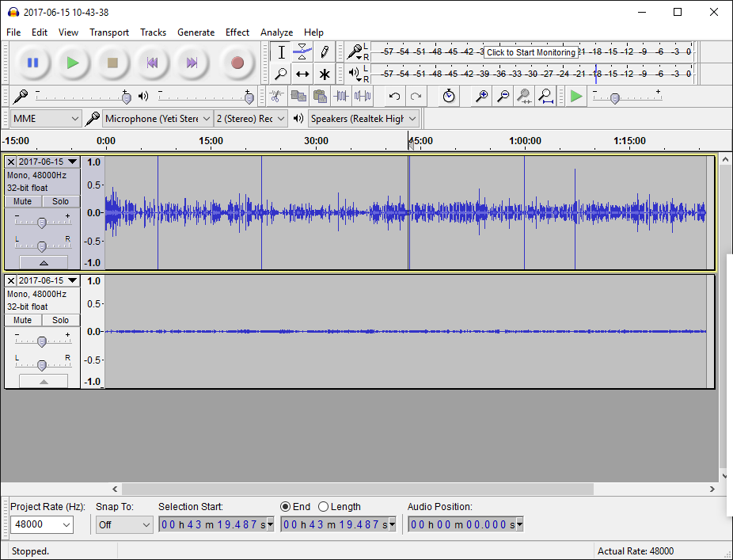Open the Edit menu
This screenshot has width=733, height=560.
(40, 32)
